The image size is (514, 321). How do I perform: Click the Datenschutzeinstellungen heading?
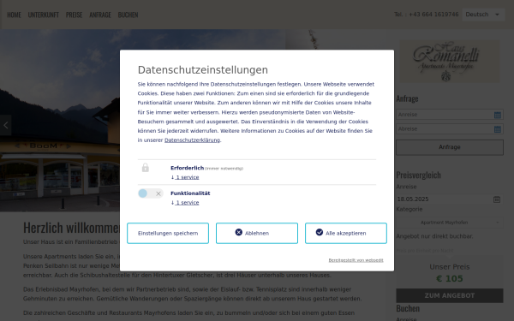[x=202, y=70]
